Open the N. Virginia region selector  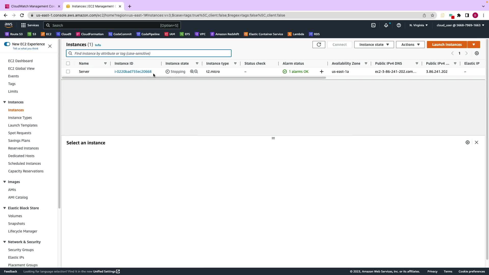click(x=418, y=25)
